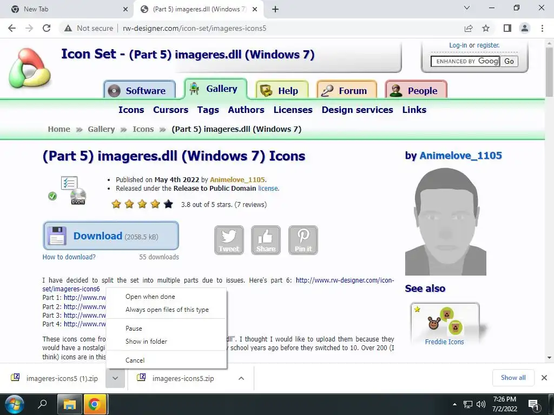This screenshot has height=415, width=554.
Task: Click the volume speaker tray icon
Action: [481, 404]
